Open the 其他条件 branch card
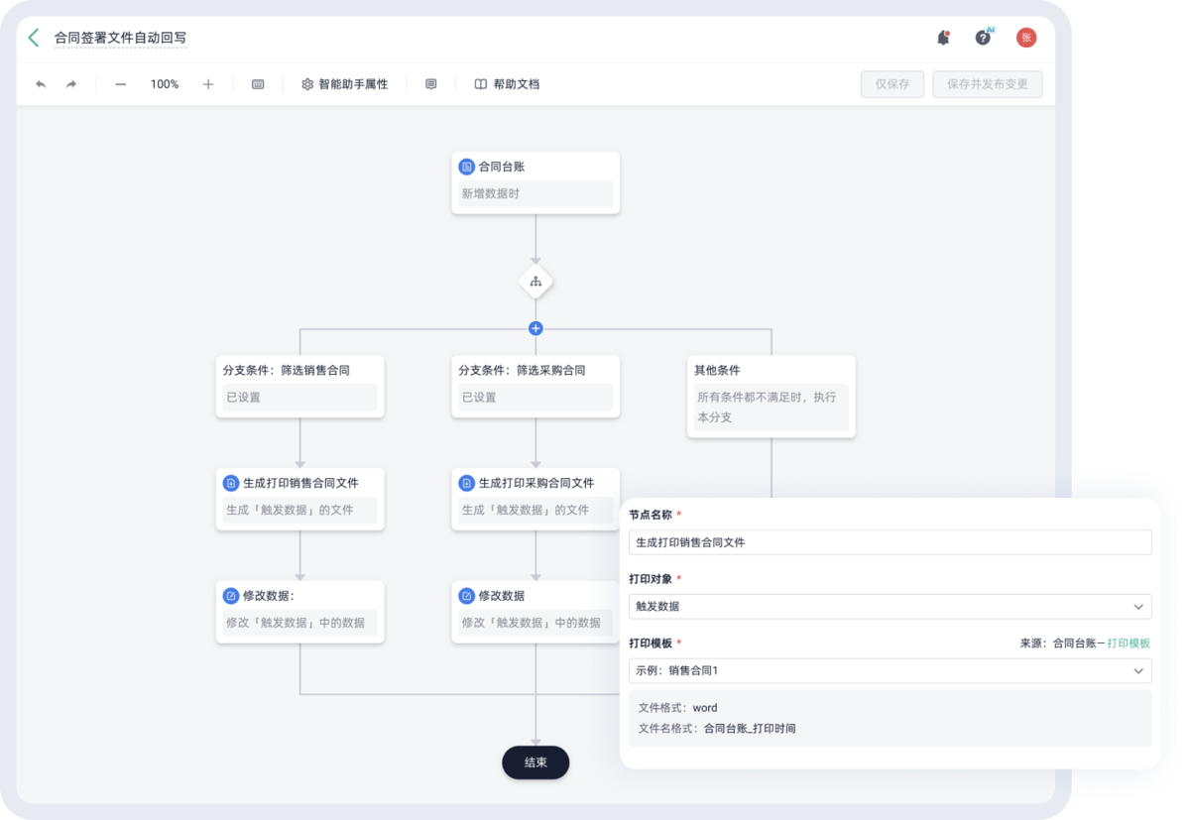The height and width of the screenshot is (820, 1190). coord(772,397)
